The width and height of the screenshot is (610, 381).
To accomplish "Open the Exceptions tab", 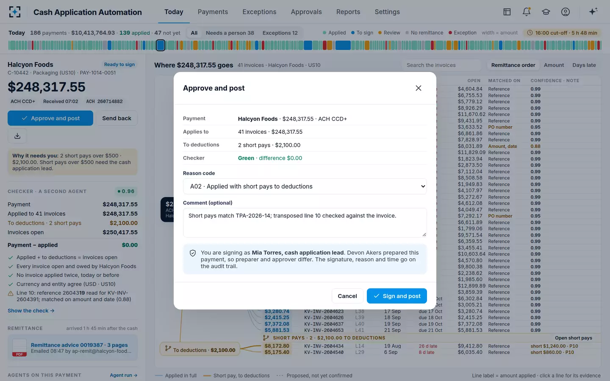I will (x=259, y=12).
